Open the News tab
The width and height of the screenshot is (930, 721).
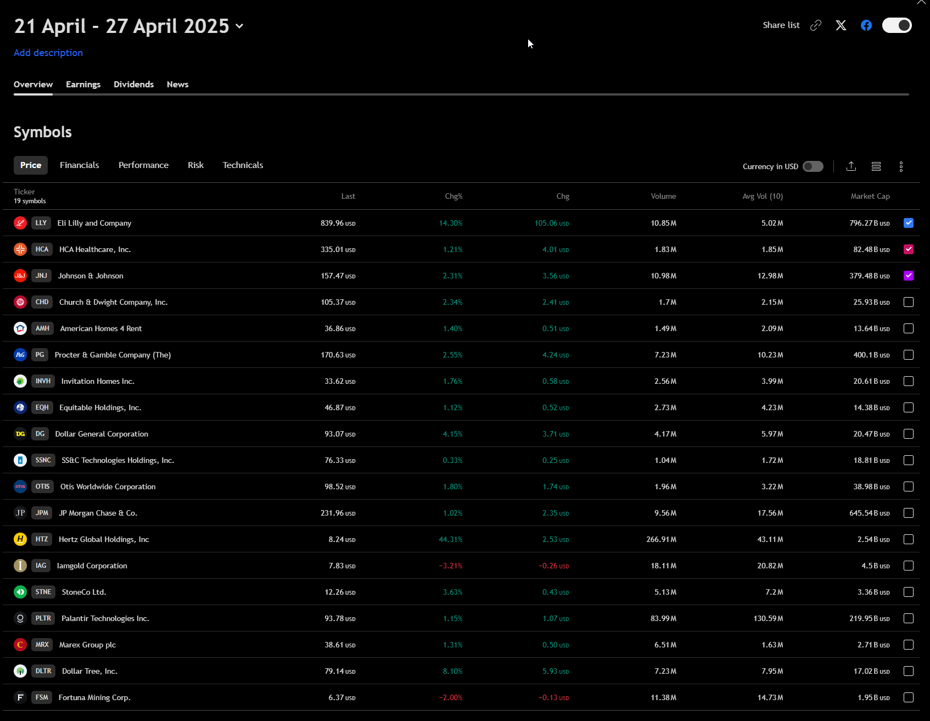pyautogui.click(x=177, y=85)
